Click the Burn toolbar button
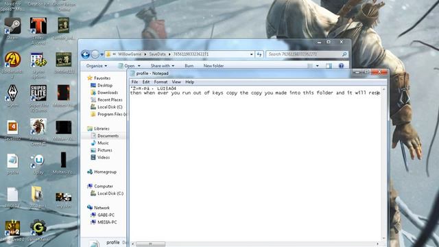The image size is (439, 247). pyautogui.click(x=189, y=66)
